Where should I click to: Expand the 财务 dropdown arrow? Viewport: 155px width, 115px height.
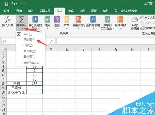tap(47, 29)
